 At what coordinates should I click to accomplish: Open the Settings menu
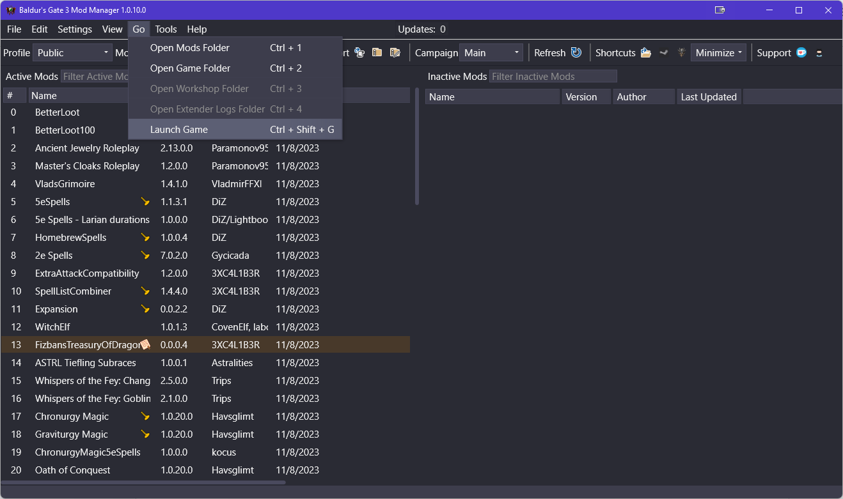point(75,29)
